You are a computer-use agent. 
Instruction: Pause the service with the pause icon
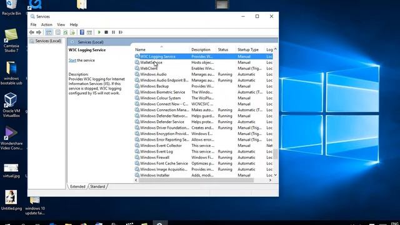pos(114,32)
